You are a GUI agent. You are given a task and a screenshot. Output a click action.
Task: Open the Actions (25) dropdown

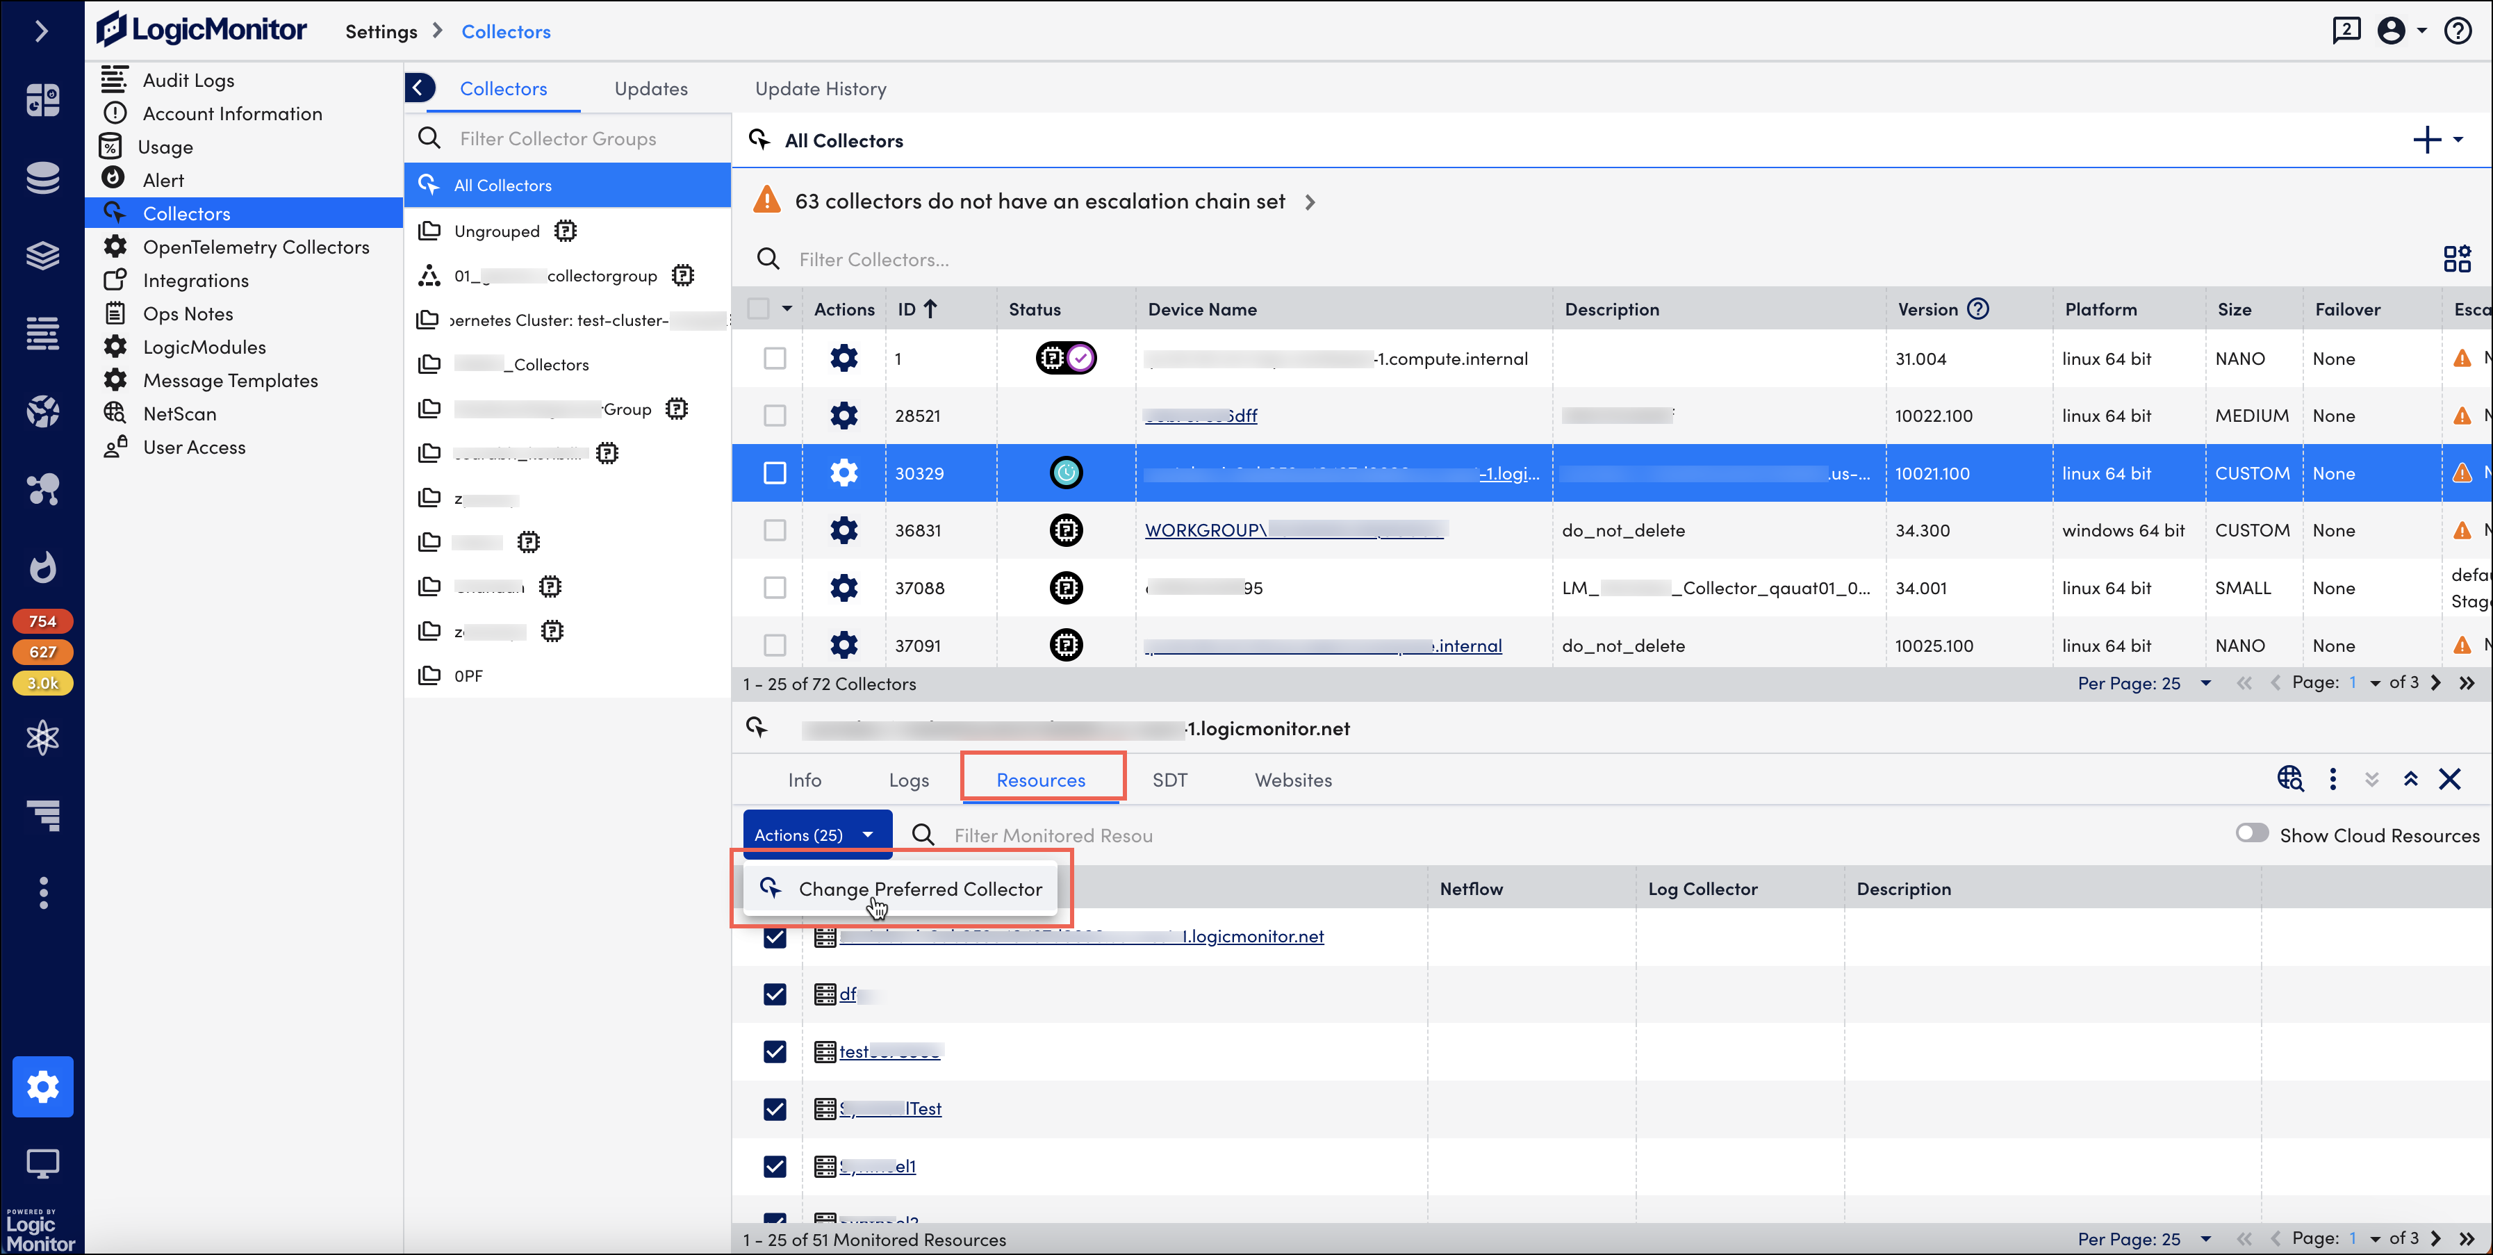(817, 834)
